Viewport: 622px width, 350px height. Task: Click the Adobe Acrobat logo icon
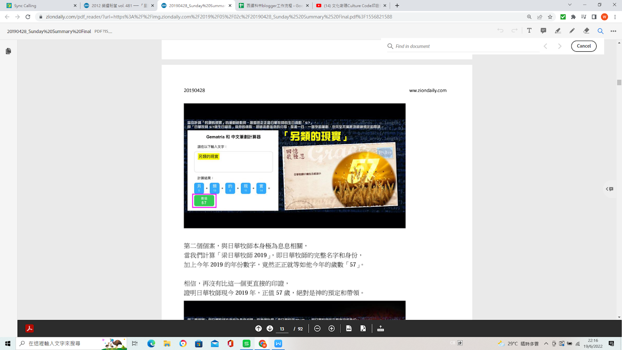point(30,329)
